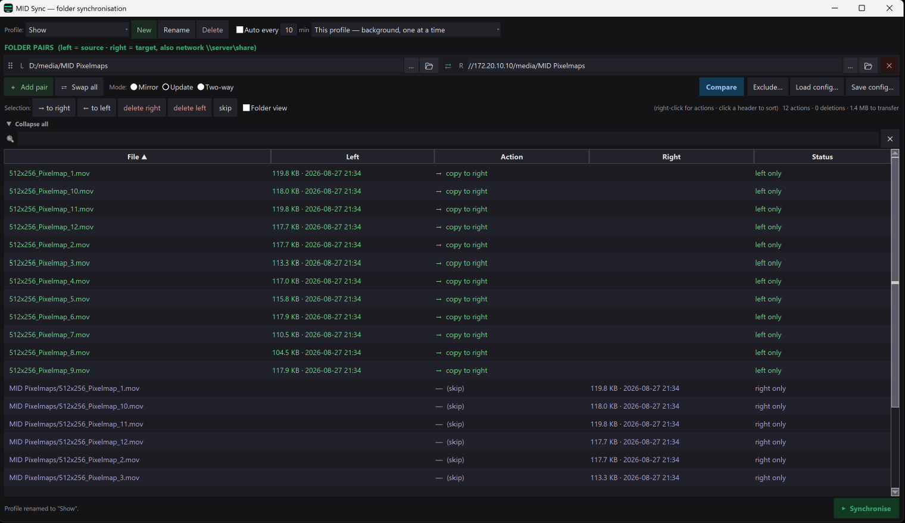
Task: Select MID Pixelmaps/512x256_Pixelmap_1.mov row
Action: point(447,388)
